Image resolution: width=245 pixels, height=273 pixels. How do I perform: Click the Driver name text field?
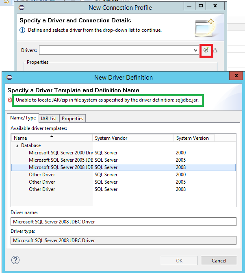click(124, 222)
